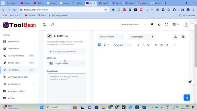The width and height of the screenshot is (197, 111).
Task: Toggle italic formatting
Action: pyautogui.click(x=143, y=45)
